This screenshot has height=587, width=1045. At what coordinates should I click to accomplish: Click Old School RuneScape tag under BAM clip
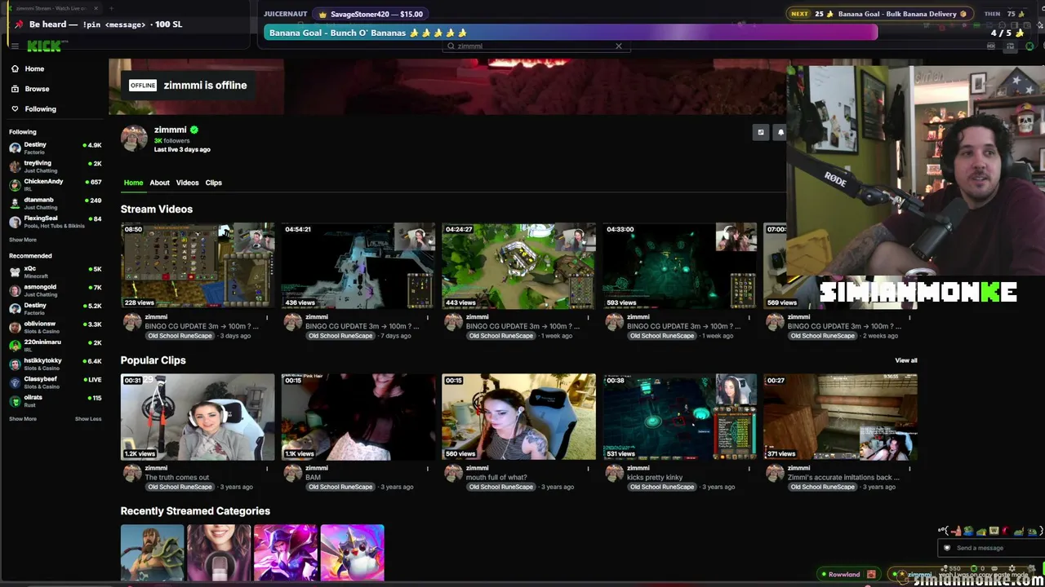click(340, 487)
